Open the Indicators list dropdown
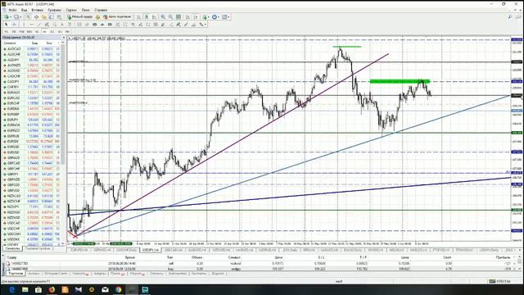The width and height of the screenshot is (524, 295). click(x=206, y=16)
